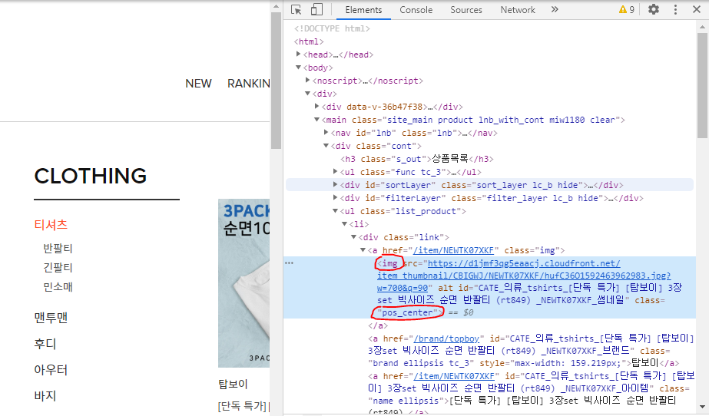Switch to the Sources tab
The image size is (709, 416).
point(466,10)
